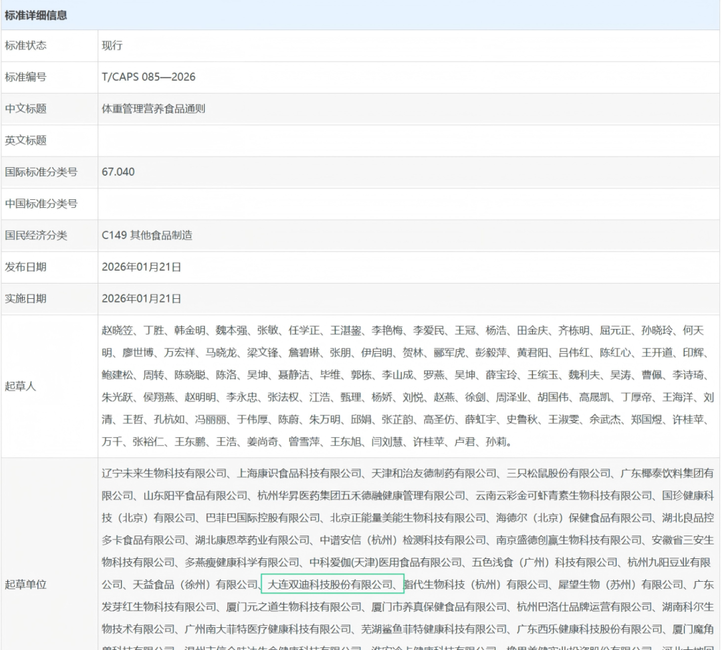Click the value C149 其他食品制造
The image size is (722, 650).
(x=147, y=235)
